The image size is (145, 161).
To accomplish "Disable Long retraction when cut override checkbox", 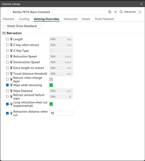I will (x=7, y=104).
